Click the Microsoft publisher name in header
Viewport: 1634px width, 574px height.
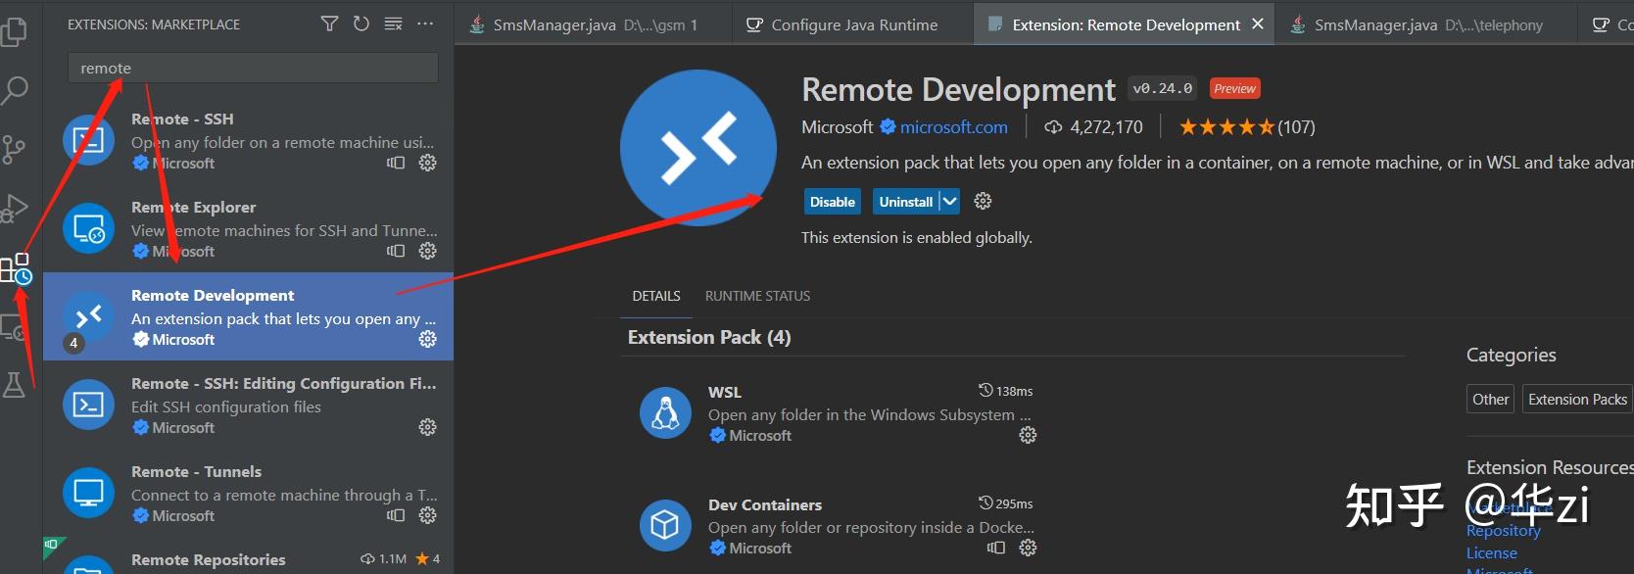837,126
